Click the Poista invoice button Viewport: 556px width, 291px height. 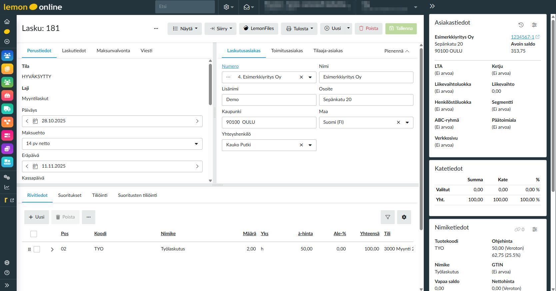368,29
